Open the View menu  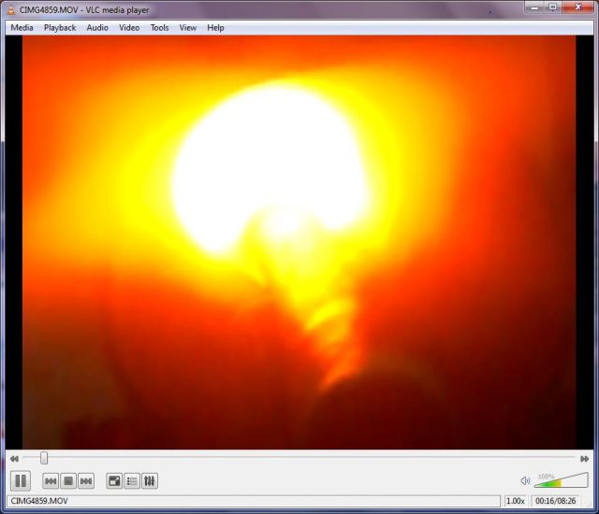(x=188, y=27)
